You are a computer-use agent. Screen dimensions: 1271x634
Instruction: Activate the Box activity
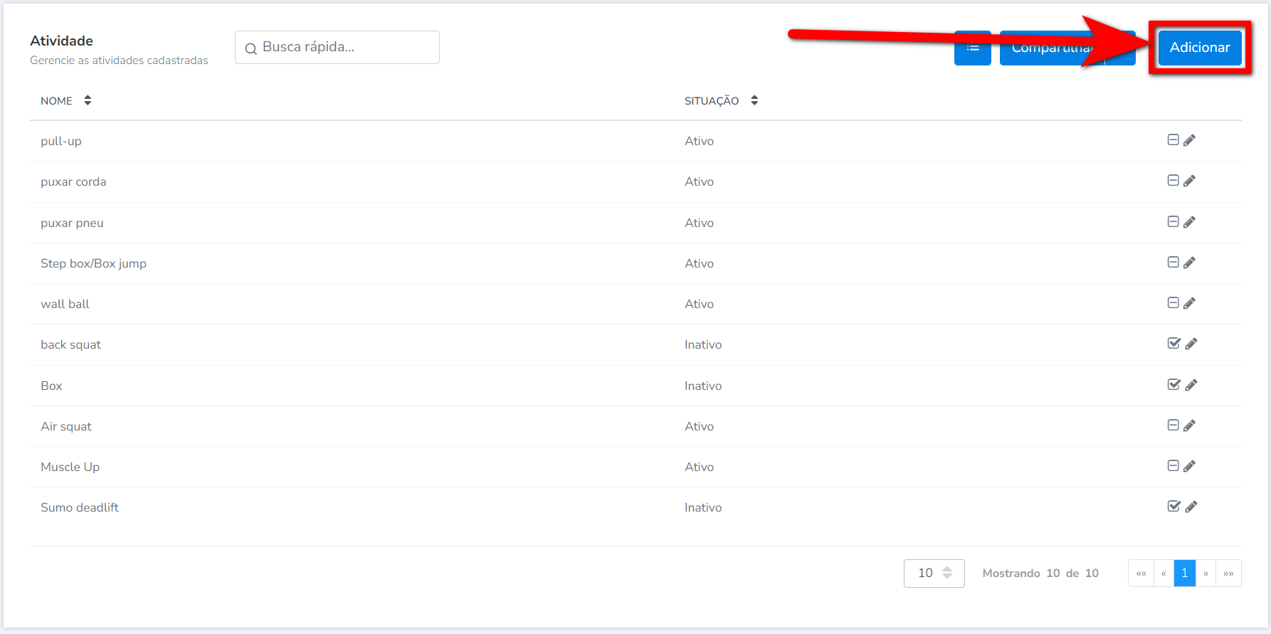coord(1174,385)
